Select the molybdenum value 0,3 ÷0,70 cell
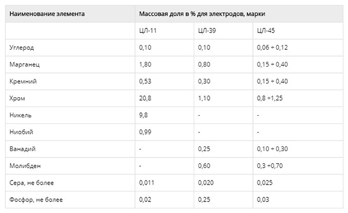Screen dimensions: 348x213 (298, 166)
